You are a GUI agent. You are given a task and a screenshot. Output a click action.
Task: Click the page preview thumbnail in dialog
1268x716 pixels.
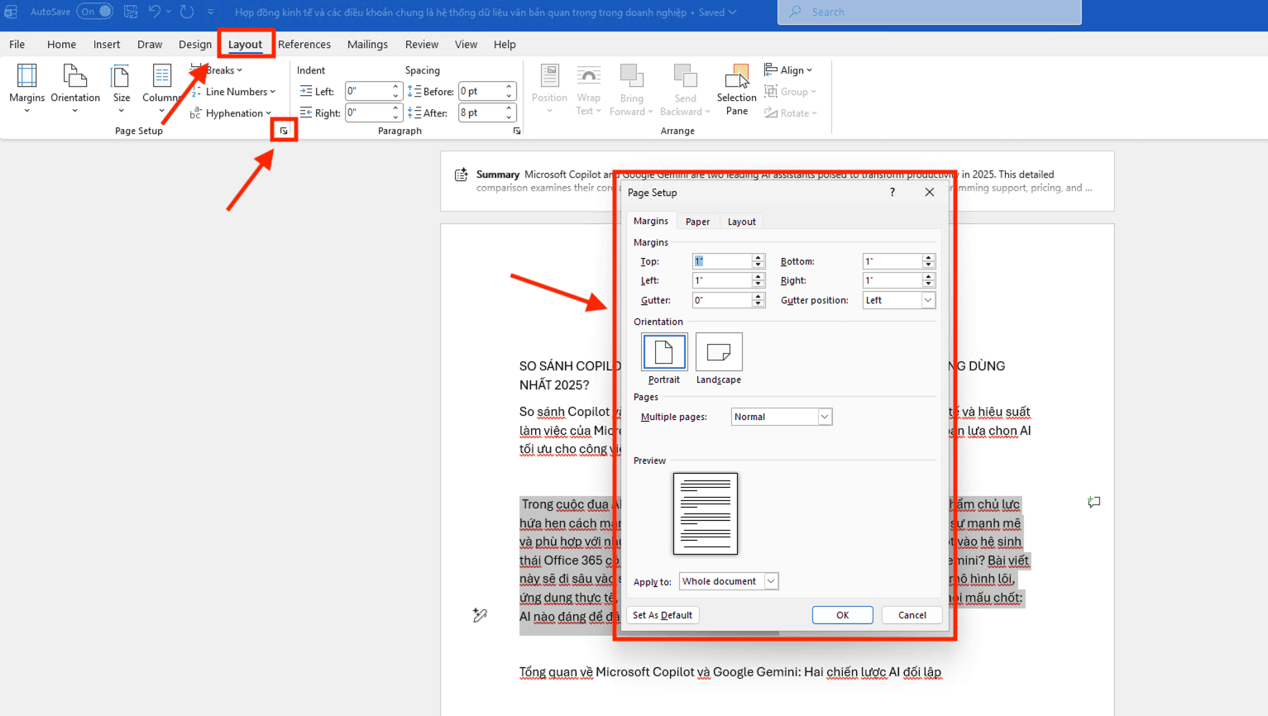[706, 513]
